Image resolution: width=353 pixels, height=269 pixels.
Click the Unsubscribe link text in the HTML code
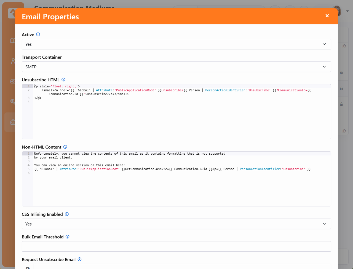tap(97, 94)
